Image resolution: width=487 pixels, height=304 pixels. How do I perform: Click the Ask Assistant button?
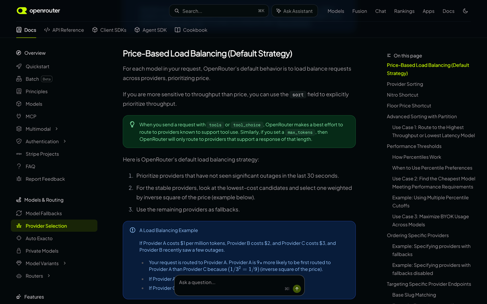click(295, 11)
